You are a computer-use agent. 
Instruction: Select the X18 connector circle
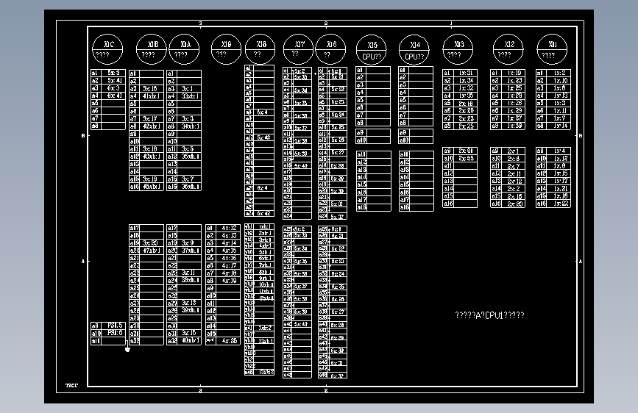tap(260, 49)
